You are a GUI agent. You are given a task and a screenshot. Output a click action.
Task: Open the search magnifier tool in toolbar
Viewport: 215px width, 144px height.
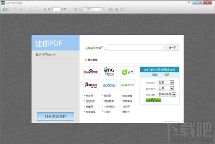pos(117,9)
